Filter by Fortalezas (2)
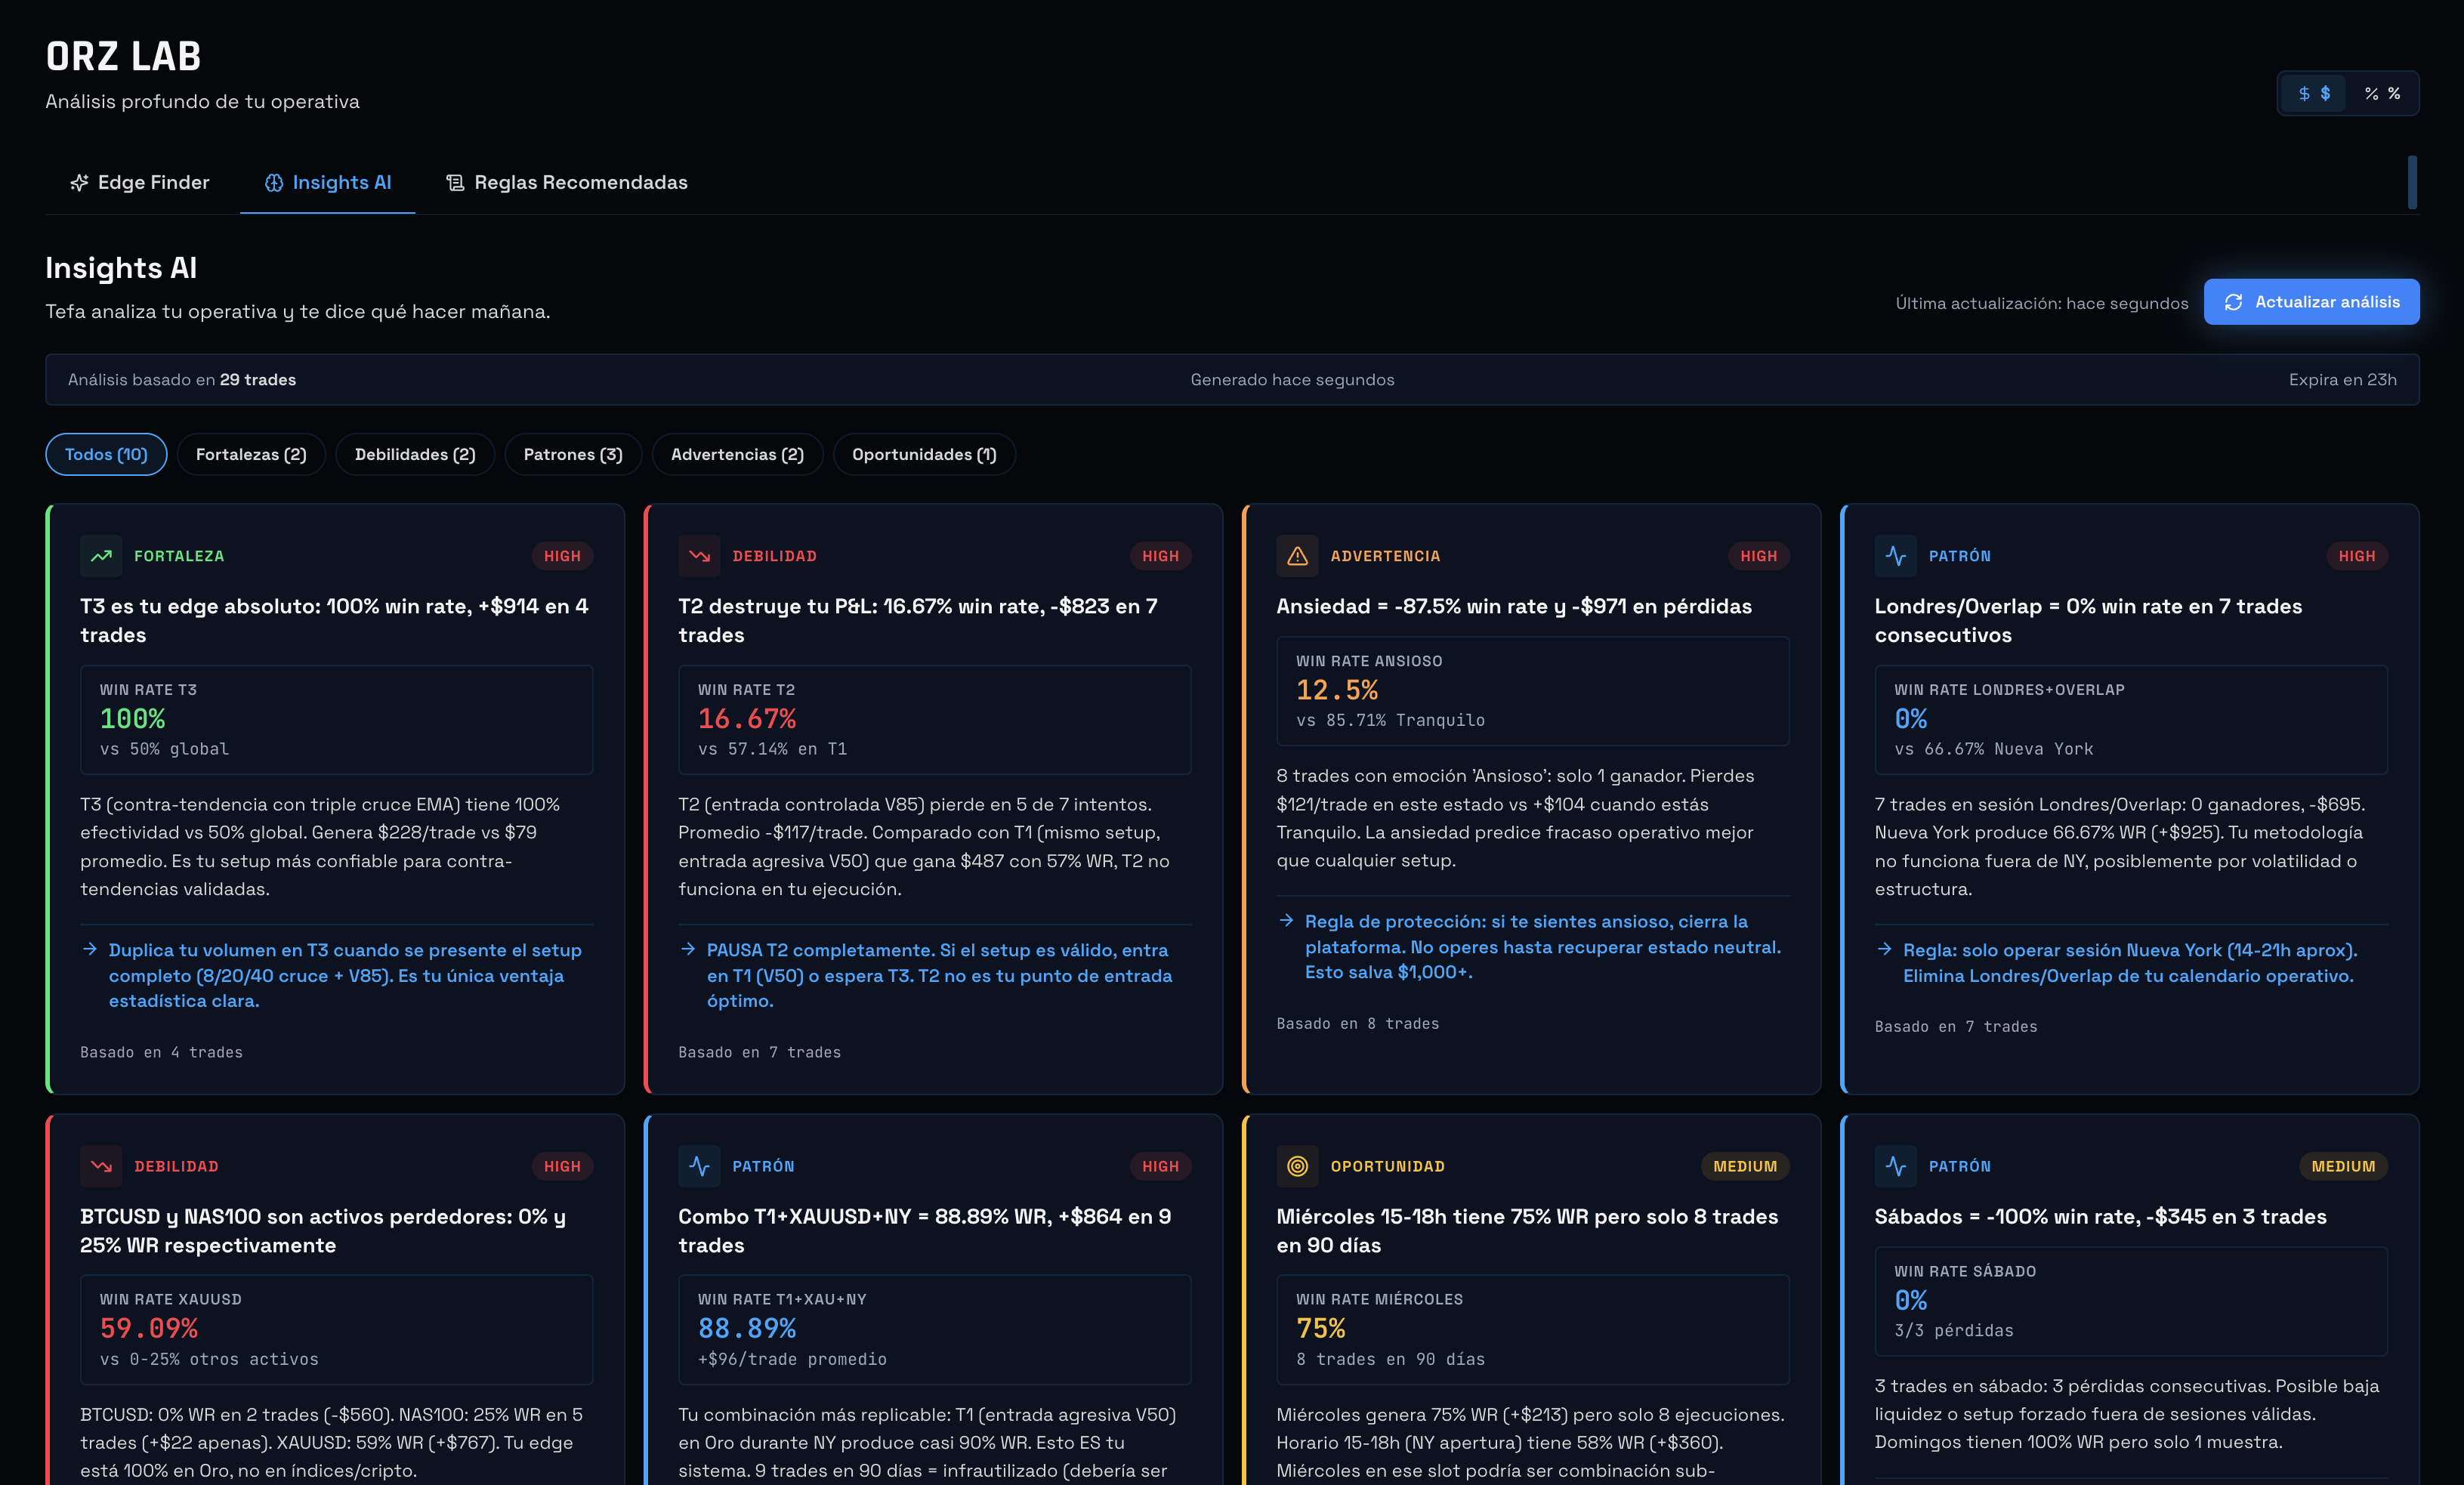 coord(251,454)
